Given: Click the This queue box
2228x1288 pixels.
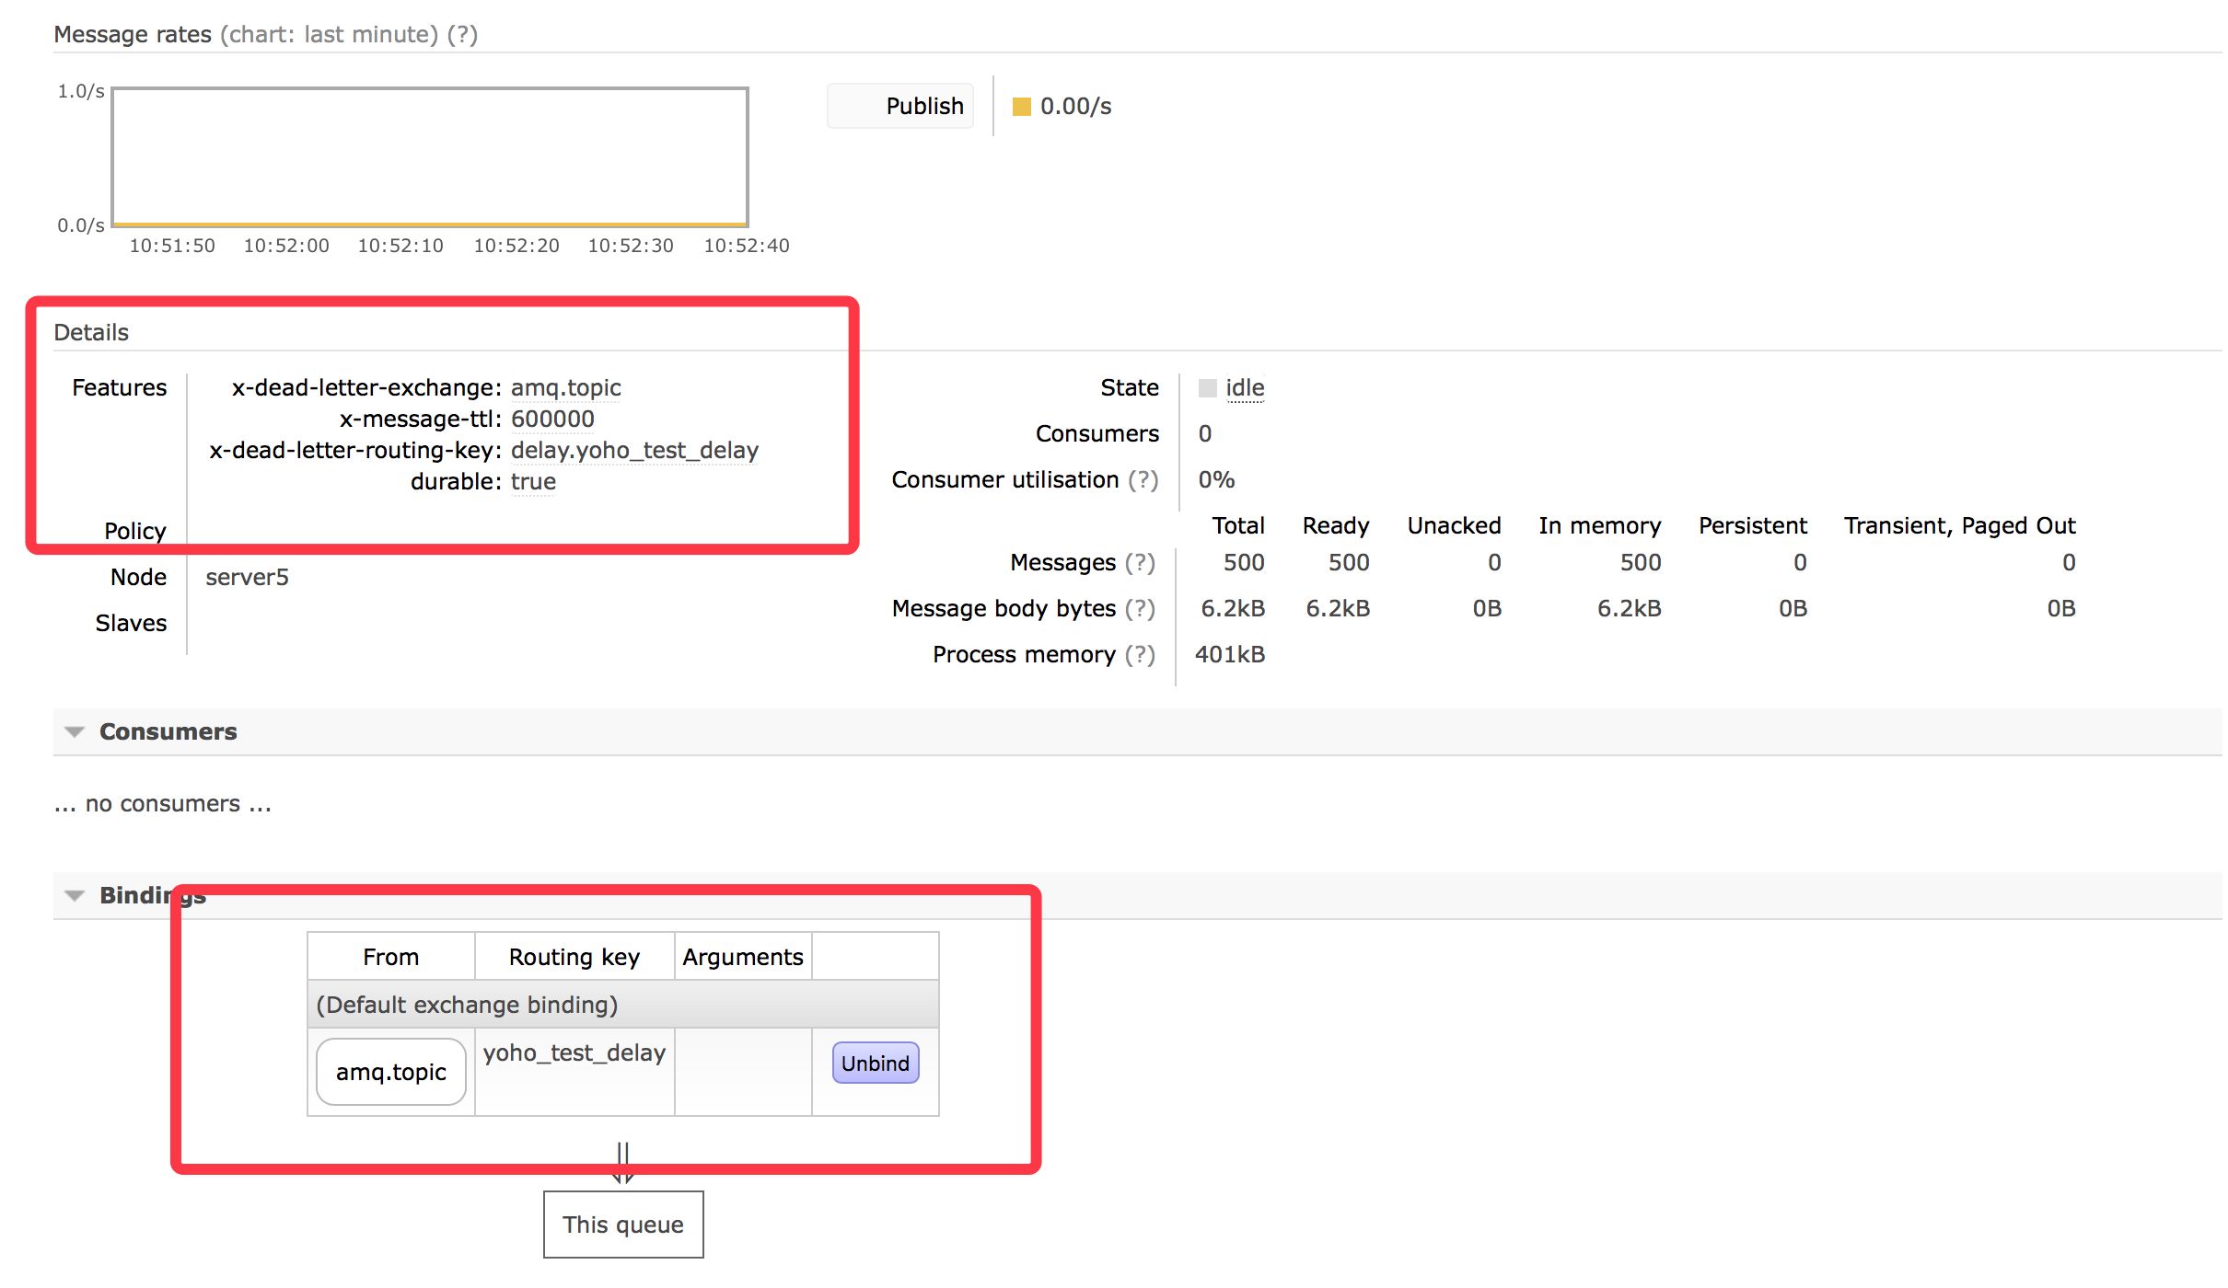Looking at the screenshot, I should [623, 1225].
